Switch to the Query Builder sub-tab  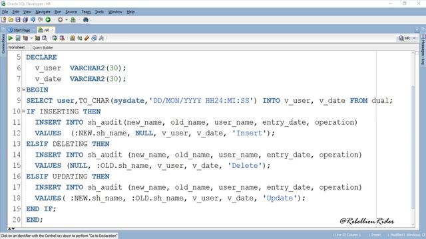pos(43,48)
